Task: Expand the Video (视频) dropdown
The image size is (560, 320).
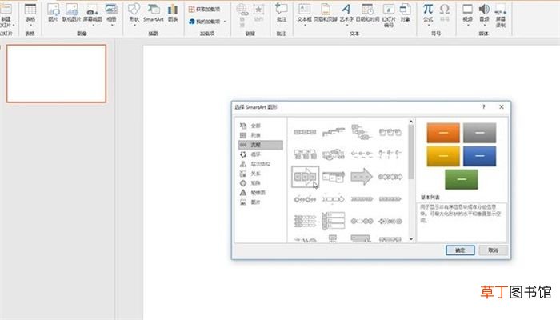Action: click(467, 26)
